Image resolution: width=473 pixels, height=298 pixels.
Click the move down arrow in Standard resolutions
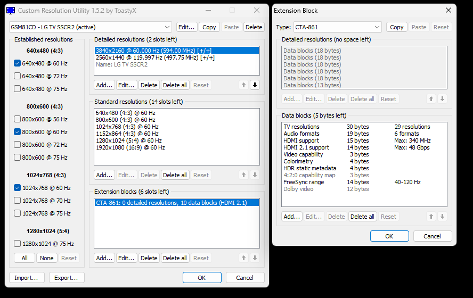coord(255,175)
